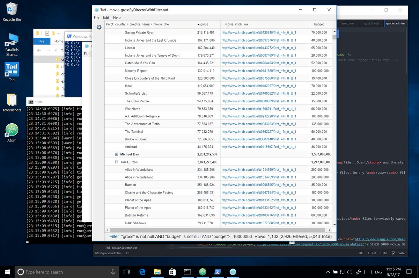419x278 pixels.
Task: Open the Atom desktop shortcut
Action: tap(12, 133)
